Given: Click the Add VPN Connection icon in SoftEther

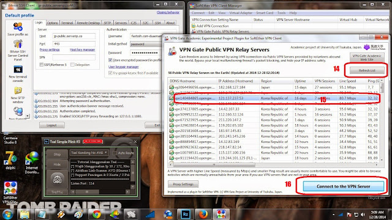Looking at the screenshot, I should coord(194,26).
